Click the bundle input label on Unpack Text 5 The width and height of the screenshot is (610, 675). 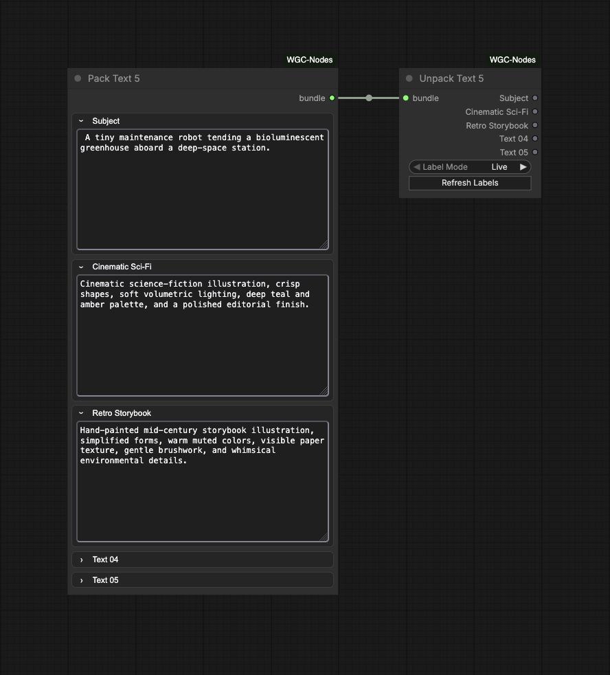[x=425, y=98]
